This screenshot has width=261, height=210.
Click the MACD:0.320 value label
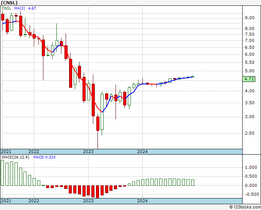[45, 157]
